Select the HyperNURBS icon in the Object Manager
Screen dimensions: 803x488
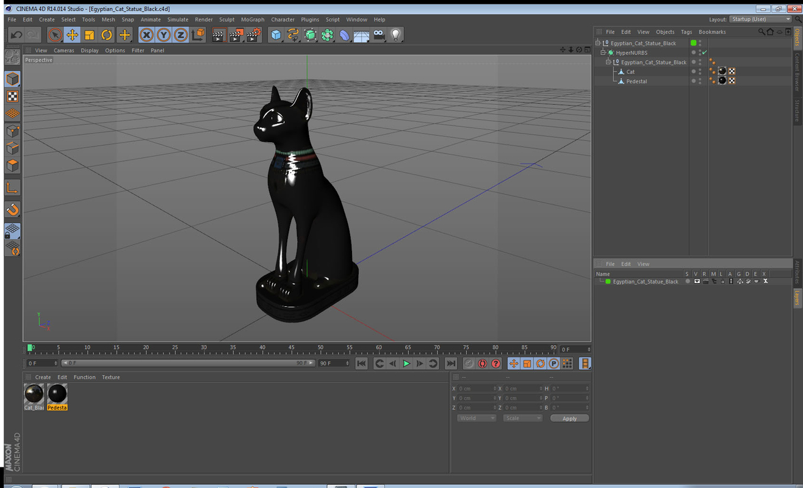610,52
